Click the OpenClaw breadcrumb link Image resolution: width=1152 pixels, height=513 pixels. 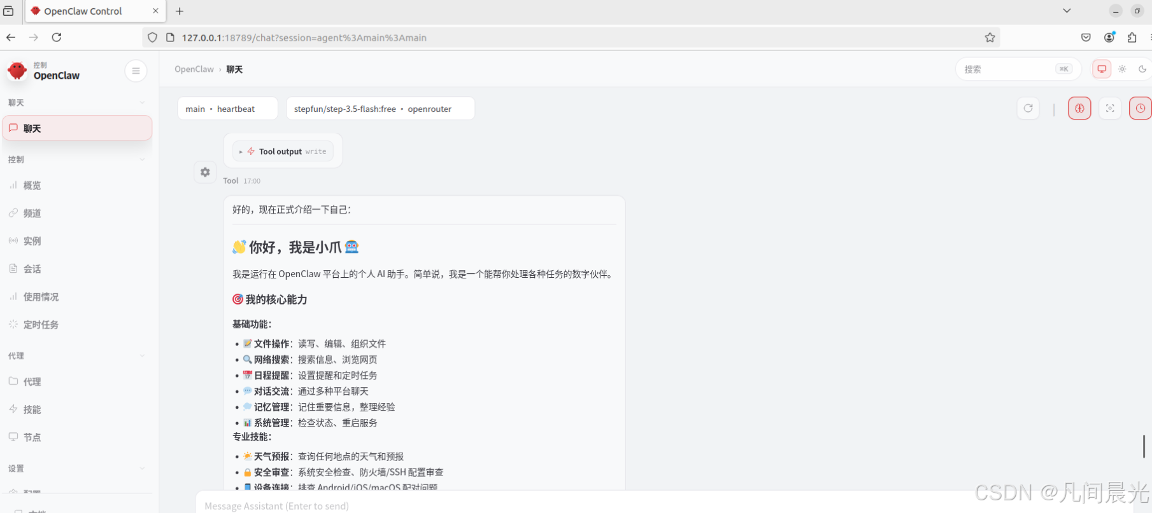coord(194,69)
